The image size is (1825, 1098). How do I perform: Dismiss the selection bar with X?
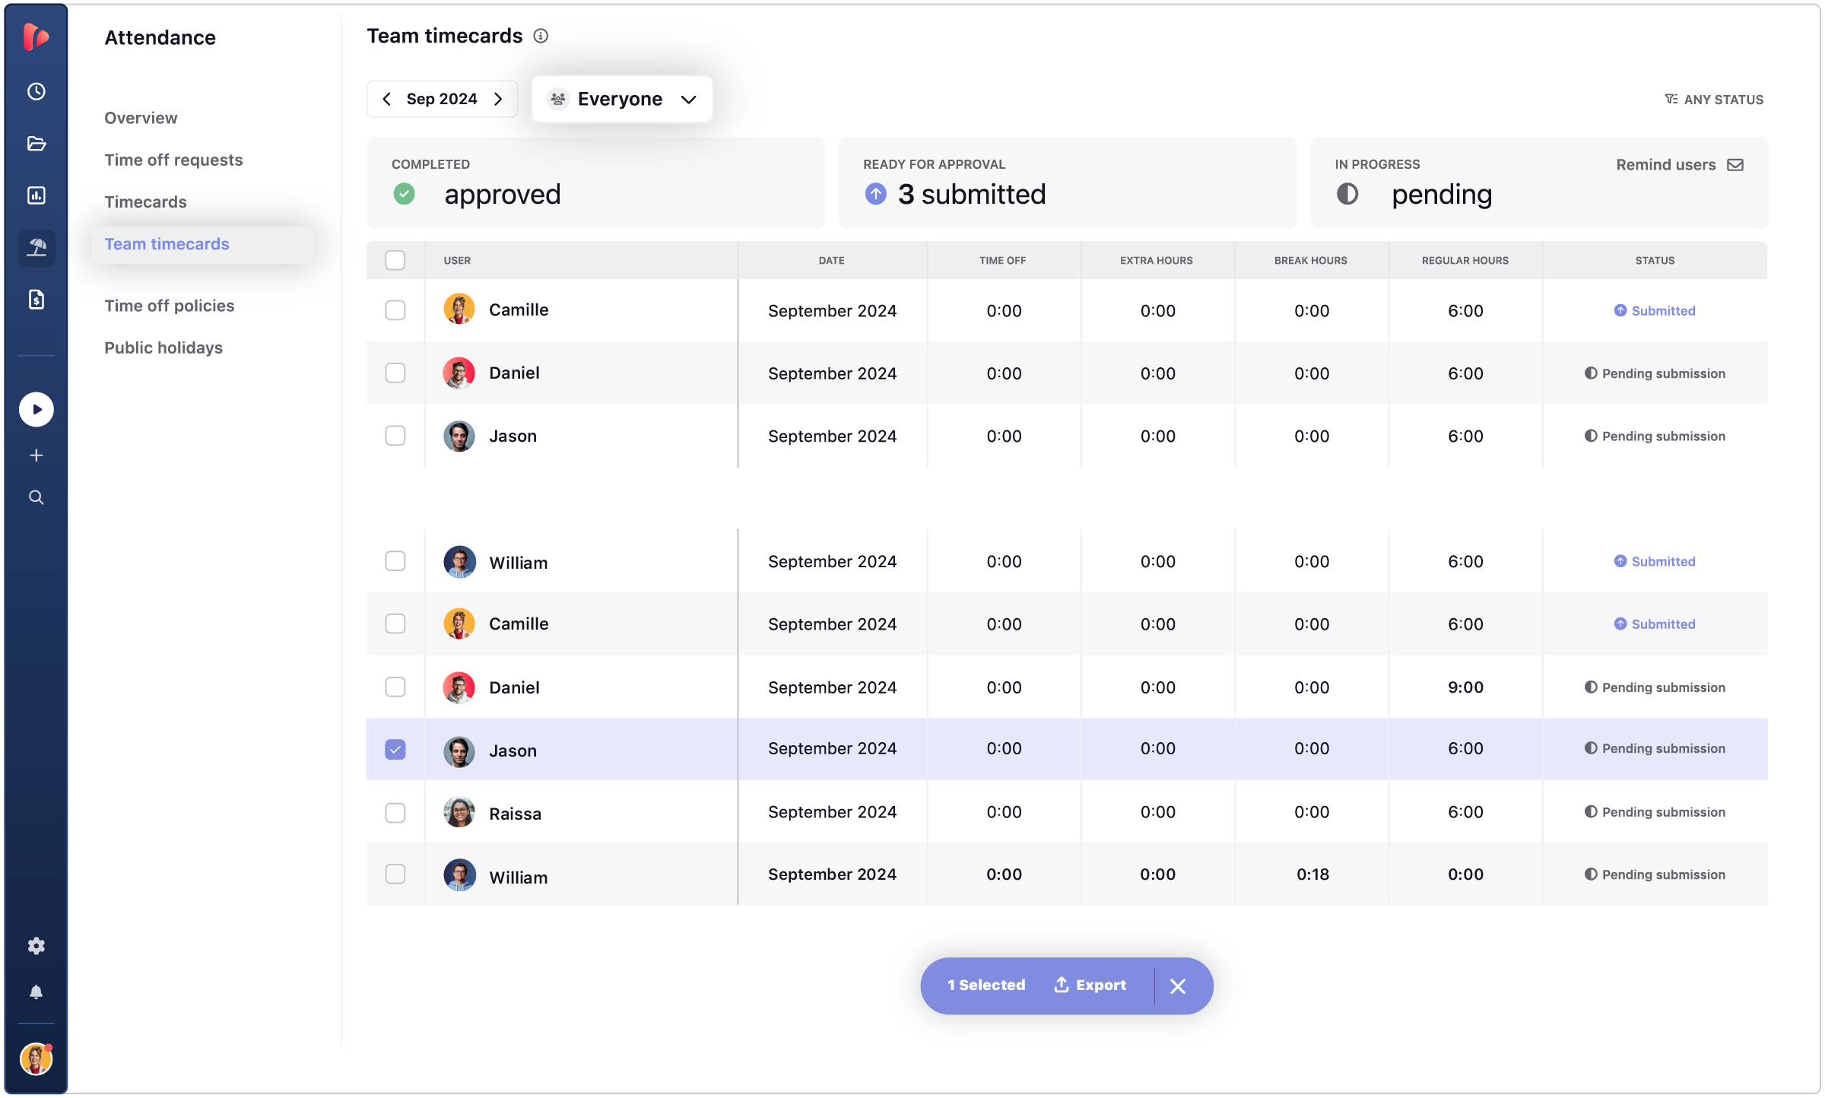(x=1178, y=985)
